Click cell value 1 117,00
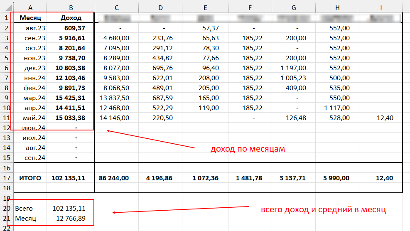This screenshot has width=410, height=231. point(337,108)
